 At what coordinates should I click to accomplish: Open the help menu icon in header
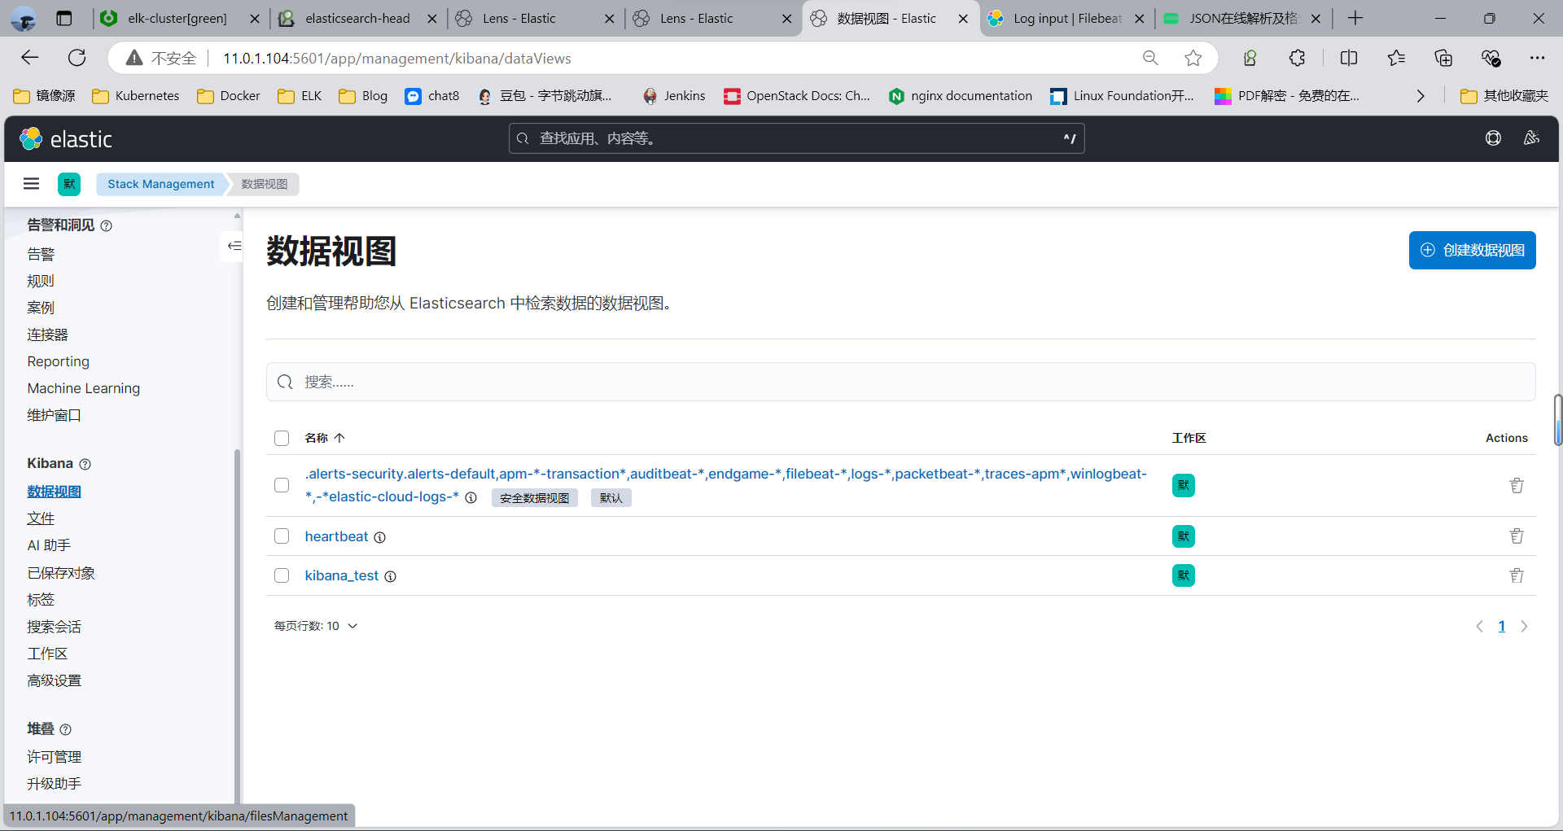click(1493, 138)
